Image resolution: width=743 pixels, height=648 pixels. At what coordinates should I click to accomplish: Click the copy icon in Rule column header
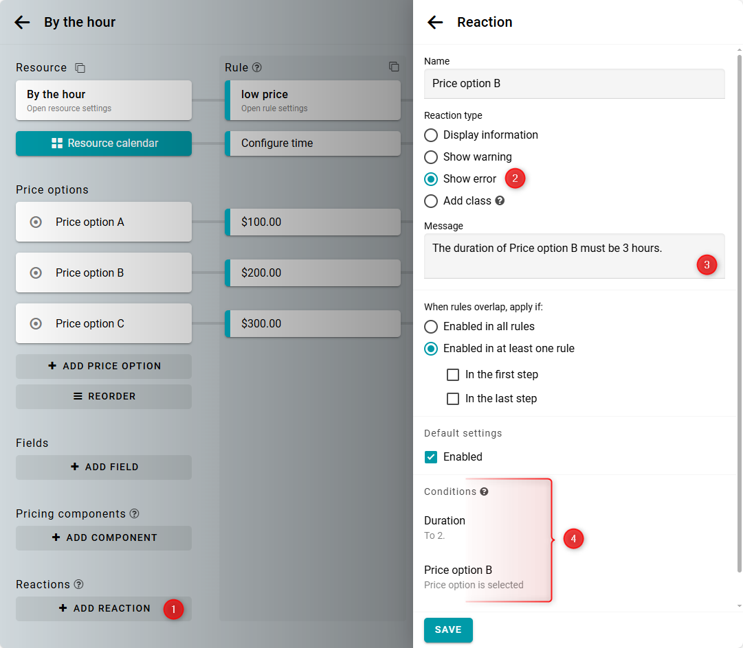tap(394, 67)
